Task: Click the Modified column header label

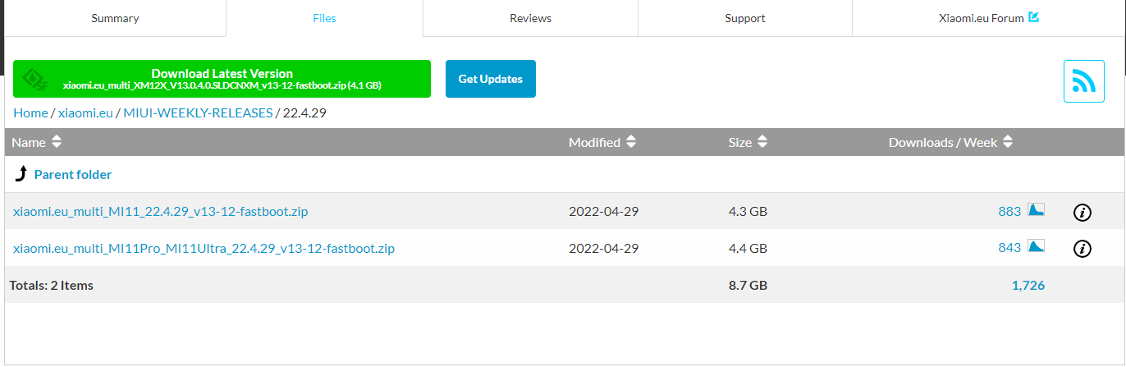Action: tap(594, 142)
